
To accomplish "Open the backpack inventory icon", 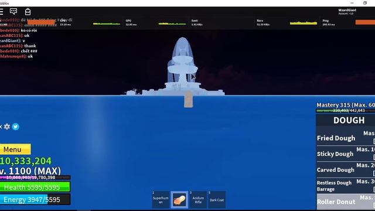I will pos(28,12).
